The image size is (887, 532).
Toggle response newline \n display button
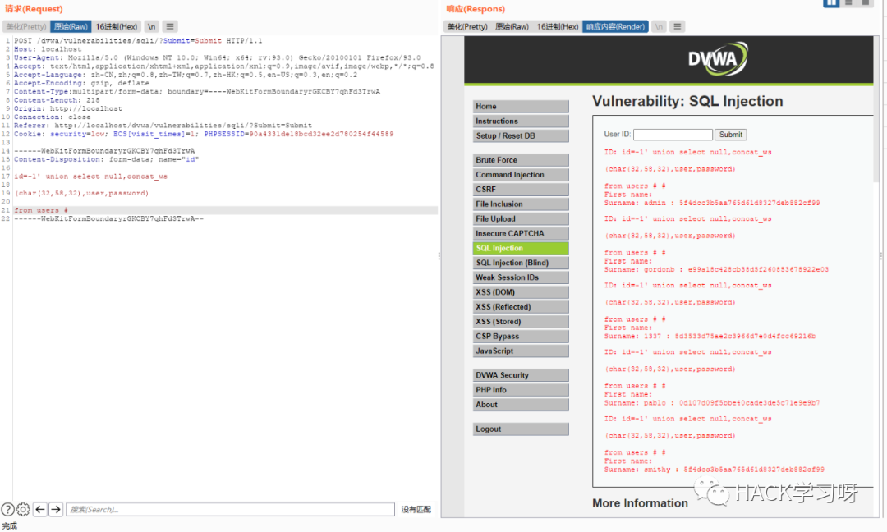659,26
